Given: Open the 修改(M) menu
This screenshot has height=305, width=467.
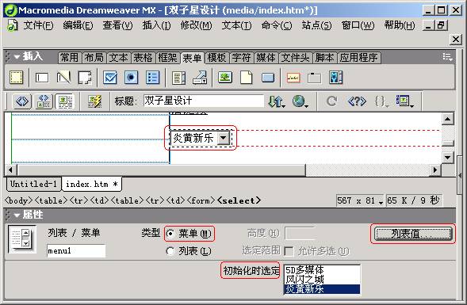Looking at the screenshot, I should 196,25.
